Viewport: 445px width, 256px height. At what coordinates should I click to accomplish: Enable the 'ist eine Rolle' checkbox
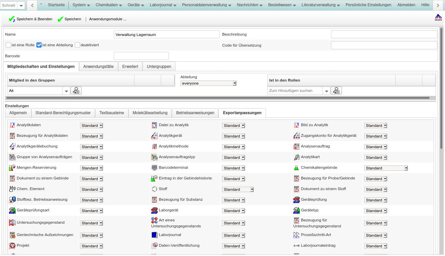(8, 45)
